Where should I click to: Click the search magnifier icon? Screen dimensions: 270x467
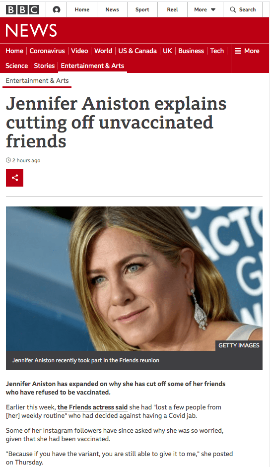tap(233, 9)
